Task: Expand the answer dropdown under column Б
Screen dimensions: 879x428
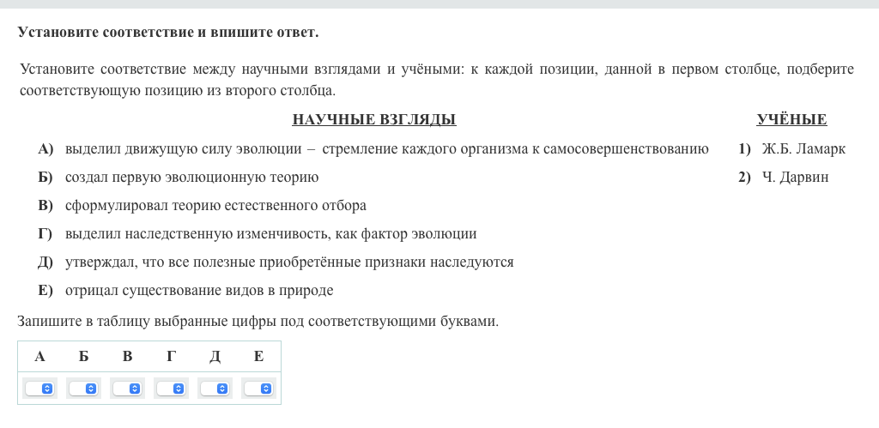Action: (x=84, y=389)
